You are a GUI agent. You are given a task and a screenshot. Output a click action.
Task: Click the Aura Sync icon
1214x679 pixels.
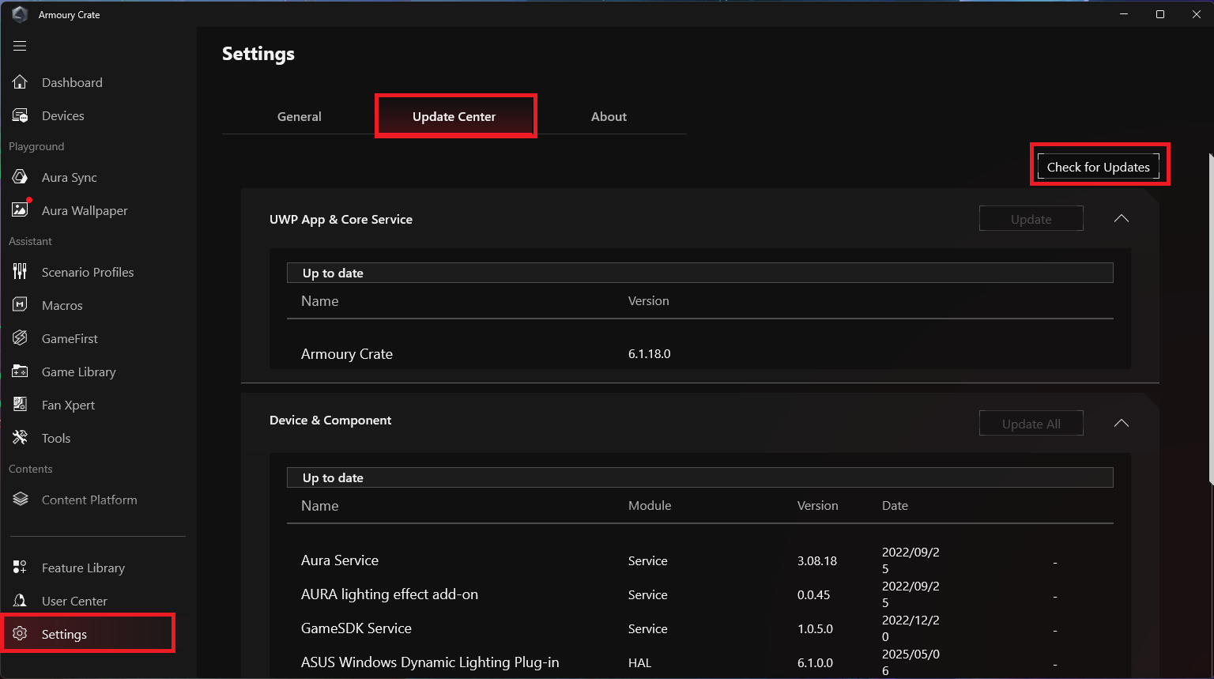click(20, 177)
